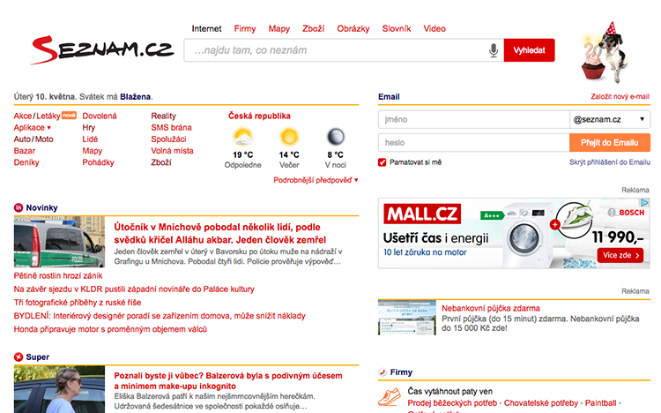Viewport: 661px width, 413px height.
Task: Click the microphone voice search icon
Action: pos(494,50)
